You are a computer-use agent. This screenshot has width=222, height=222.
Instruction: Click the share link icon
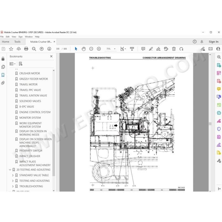[203, 49]
